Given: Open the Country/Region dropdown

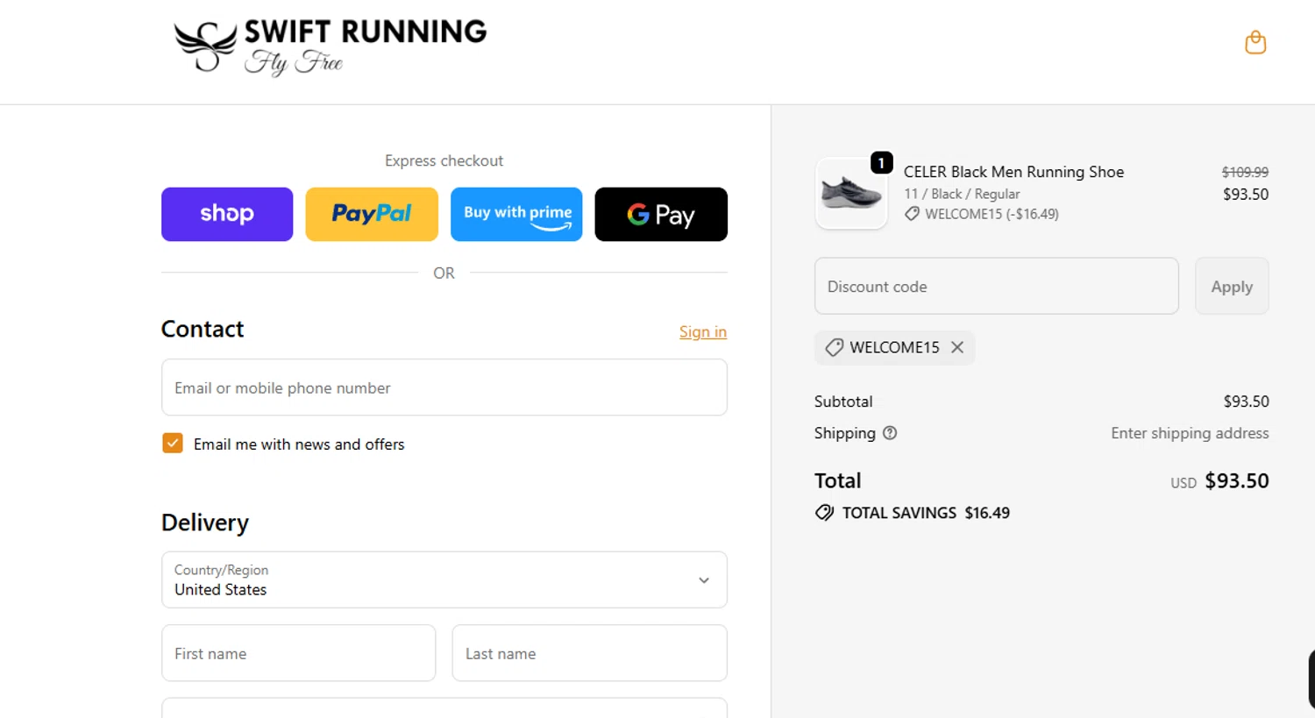Looking at the screenshot, I should tap(444, 579).
